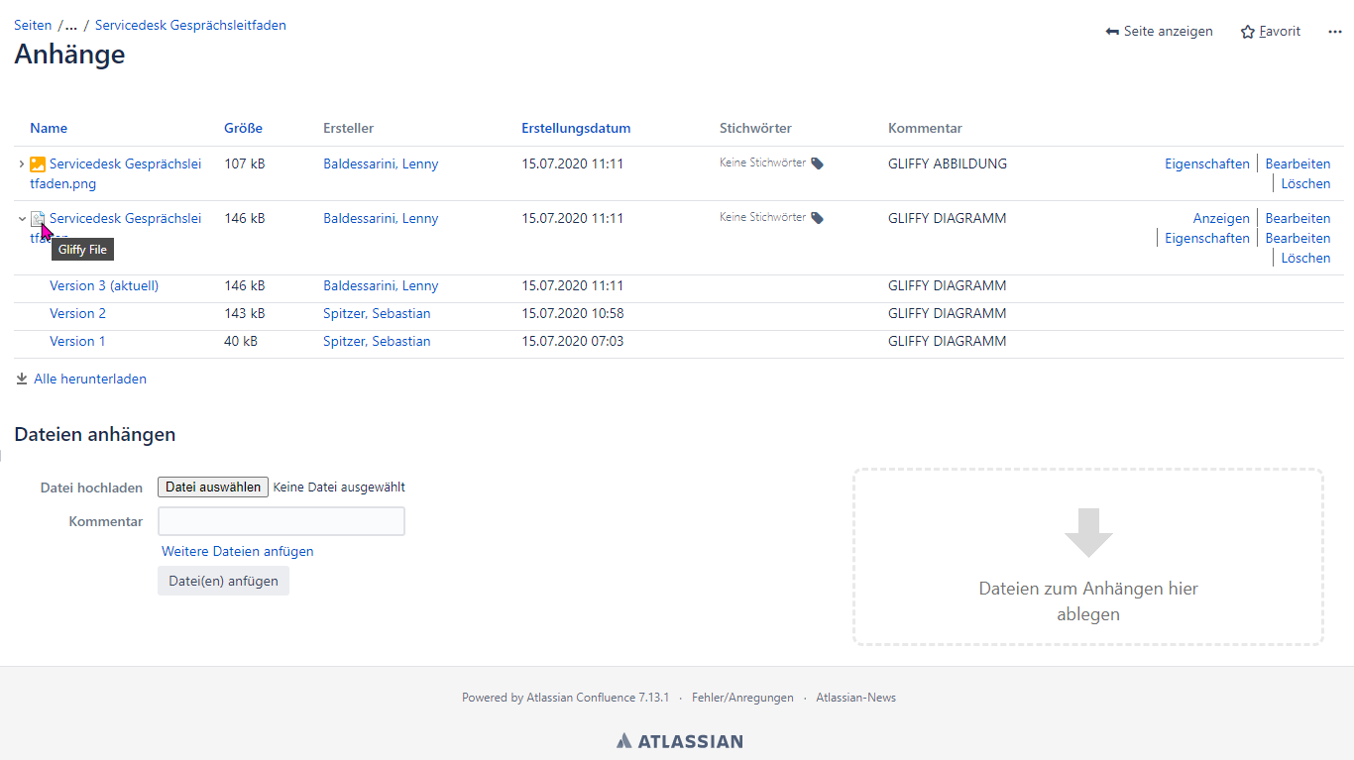
Task: Go to Seiten in the breadcrumb
Action: coord(33,26)
